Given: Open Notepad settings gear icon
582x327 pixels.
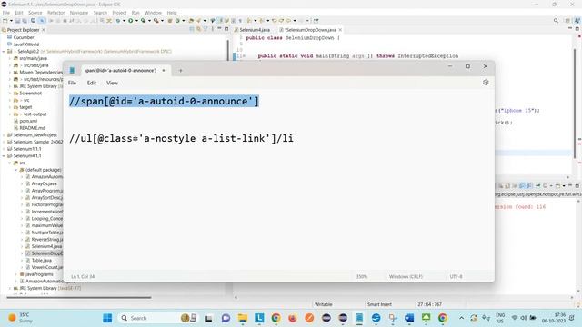Looking at the screenshot, I should [x=486, y=83].
